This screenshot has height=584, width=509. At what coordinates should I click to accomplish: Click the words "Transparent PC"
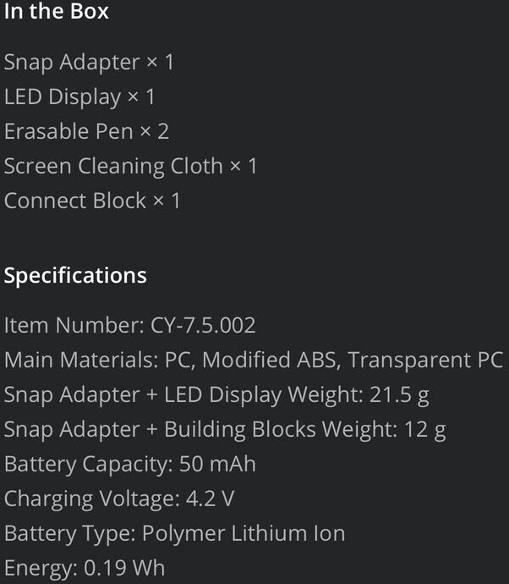[x=425, y=361]
